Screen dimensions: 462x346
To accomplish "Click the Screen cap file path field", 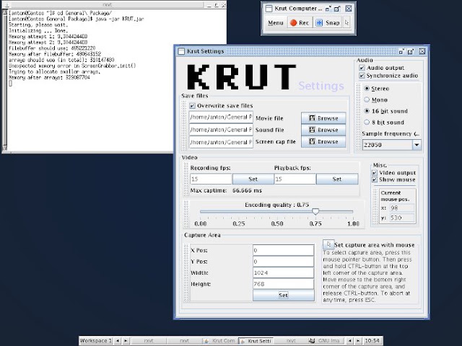I will click(x=221, y=142).
